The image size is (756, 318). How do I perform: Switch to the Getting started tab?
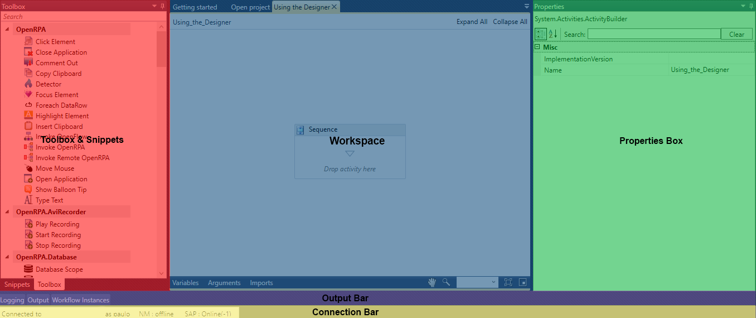pyautogui.click(x=195, y=7)
